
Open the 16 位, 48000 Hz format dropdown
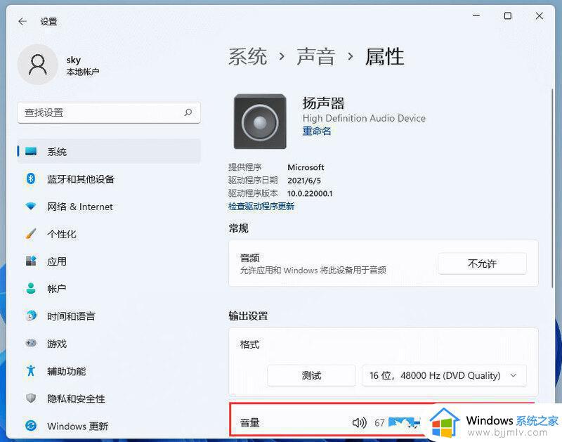444,375
